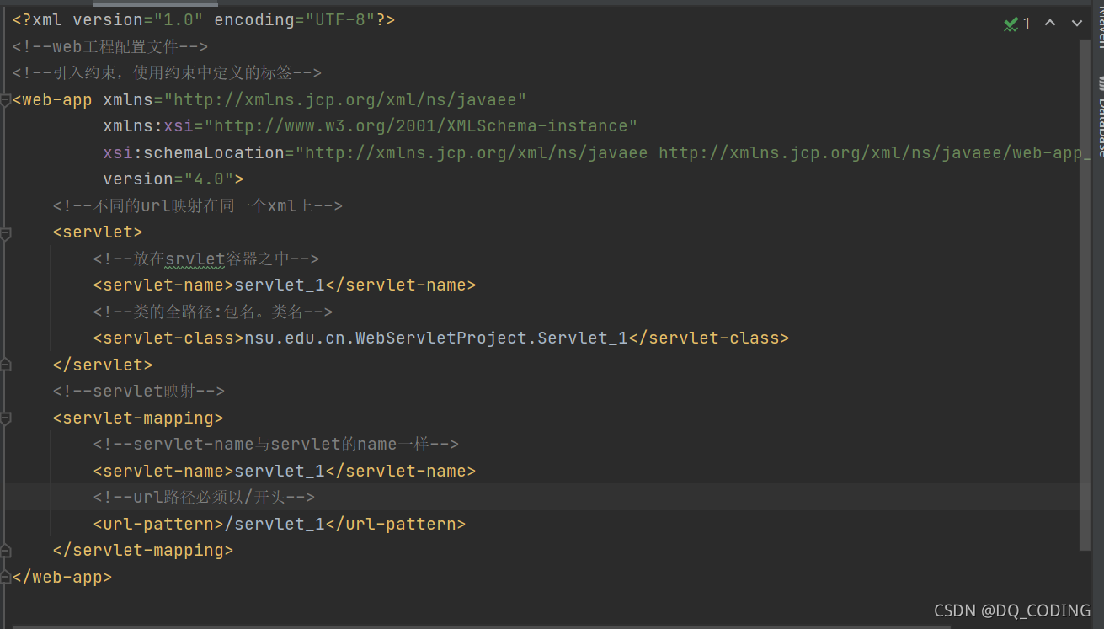Click the underlined typo 'srvlet' in comment
Screen dimensions: 1104x629
[195, 259]
